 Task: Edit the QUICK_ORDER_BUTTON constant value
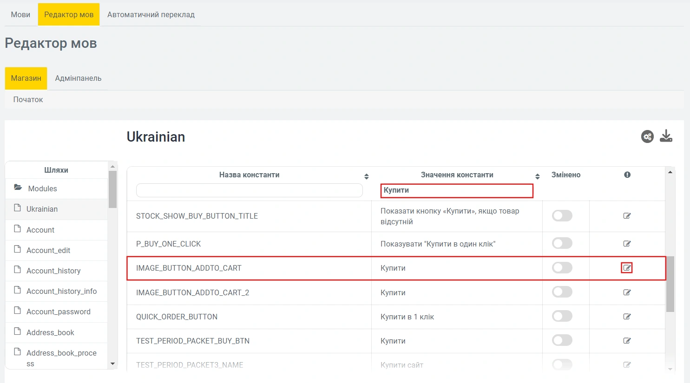point(627,317)
